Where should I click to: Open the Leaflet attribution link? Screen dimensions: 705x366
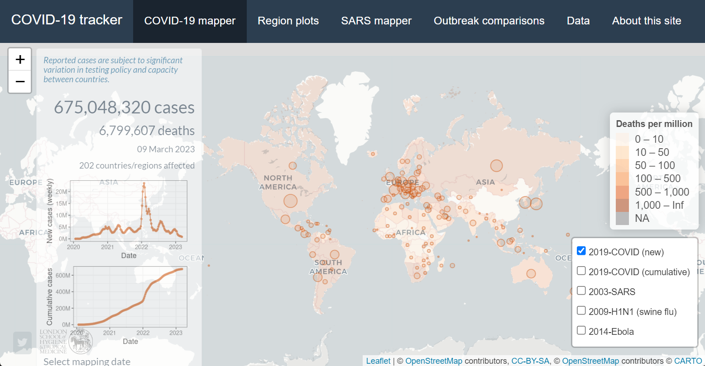click(x=378, y=361)
